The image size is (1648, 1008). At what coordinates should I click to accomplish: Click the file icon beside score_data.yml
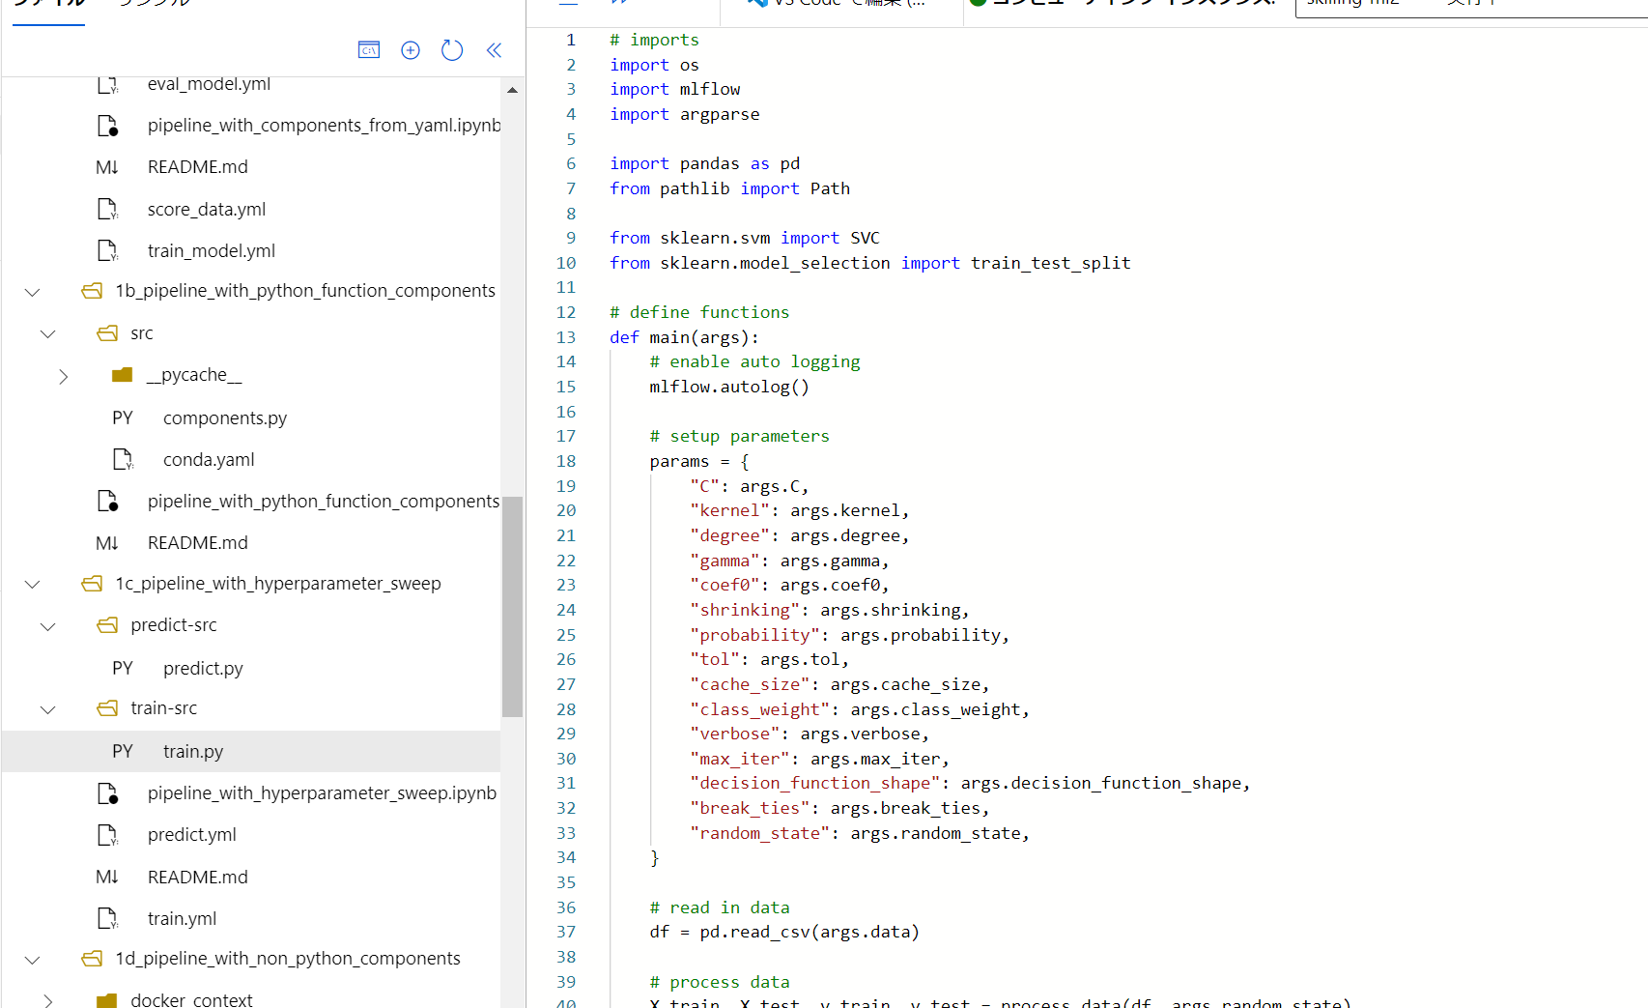coord(108,210)
